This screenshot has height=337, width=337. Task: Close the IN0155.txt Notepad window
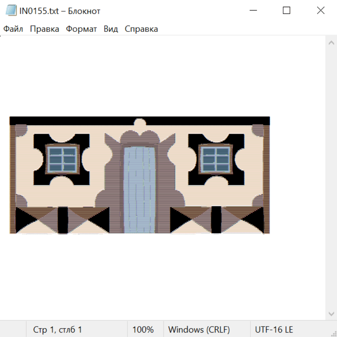coord(321,11)
